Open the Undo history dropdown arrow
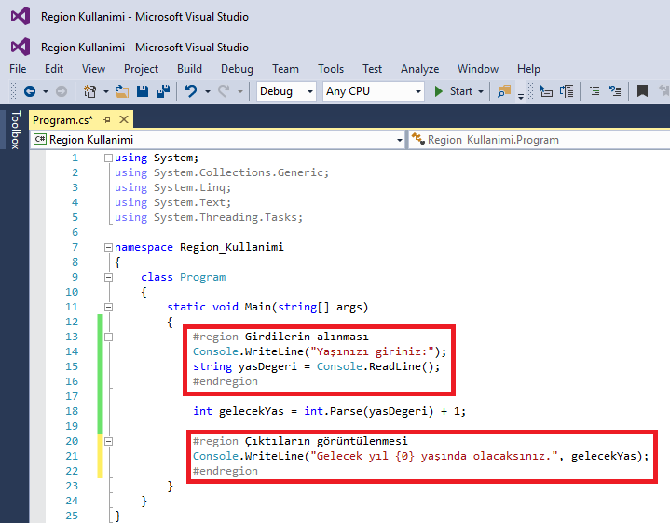670x523 pixels. [208, 91]
